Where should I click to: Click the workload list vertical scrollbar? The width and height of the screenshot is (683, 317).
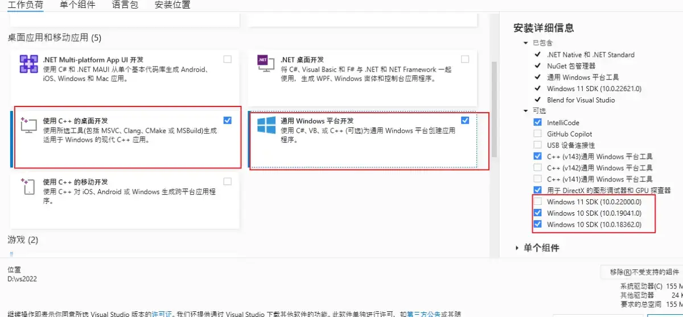[x=494, y=108]
